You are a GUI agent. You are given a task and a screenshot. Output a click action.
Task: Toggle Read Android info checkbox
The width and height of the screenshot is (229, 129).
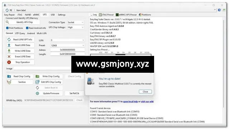pos(27,28)
